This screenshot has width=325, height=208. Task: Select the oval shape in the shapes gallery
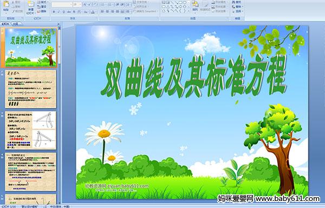185,3
